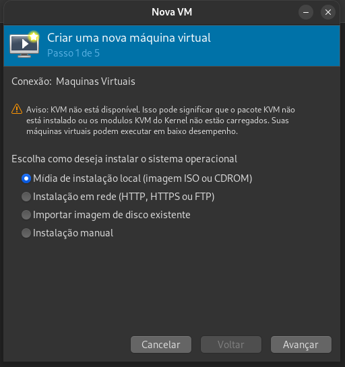Click the Maquinas Virtuais connection name
Screen dimensions: 345x367
(x=96, y=81)
